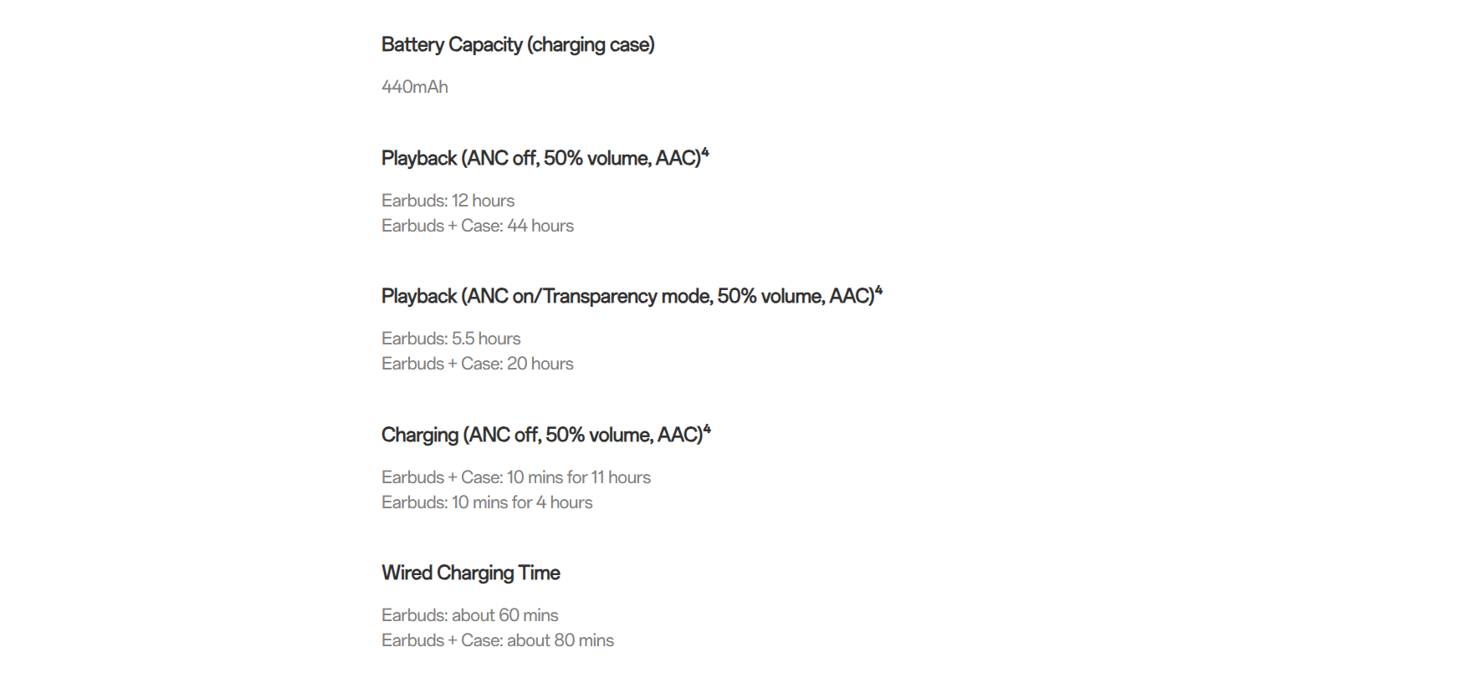
Task: Click the Charging (ANC off, 50% volume) heading
Action: coord(545,435)
